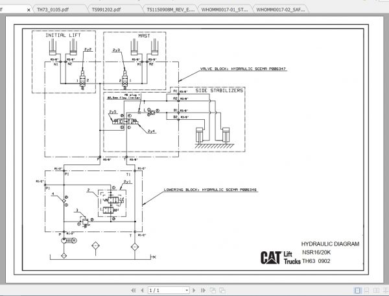Click the M8 plug flow limiter note
The width and height of the screenshot is (389, 296).
click(x=124, y=97)
